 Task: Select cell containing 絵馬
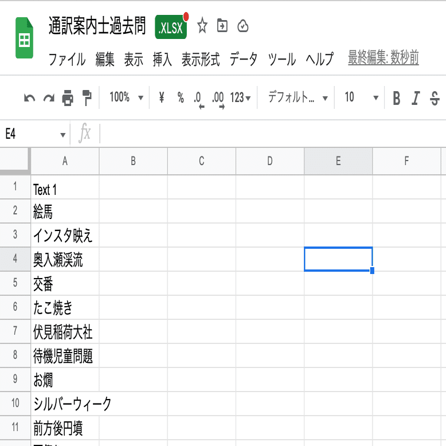(65, 211)
